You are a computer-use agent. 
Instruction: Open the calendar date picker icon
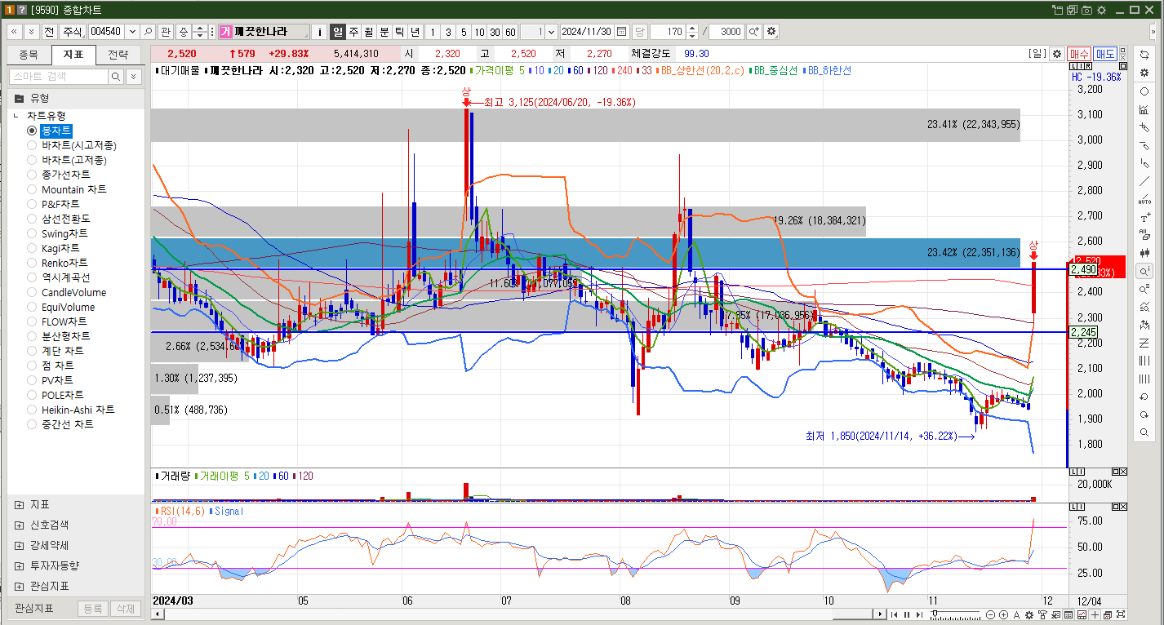point(622,32)
